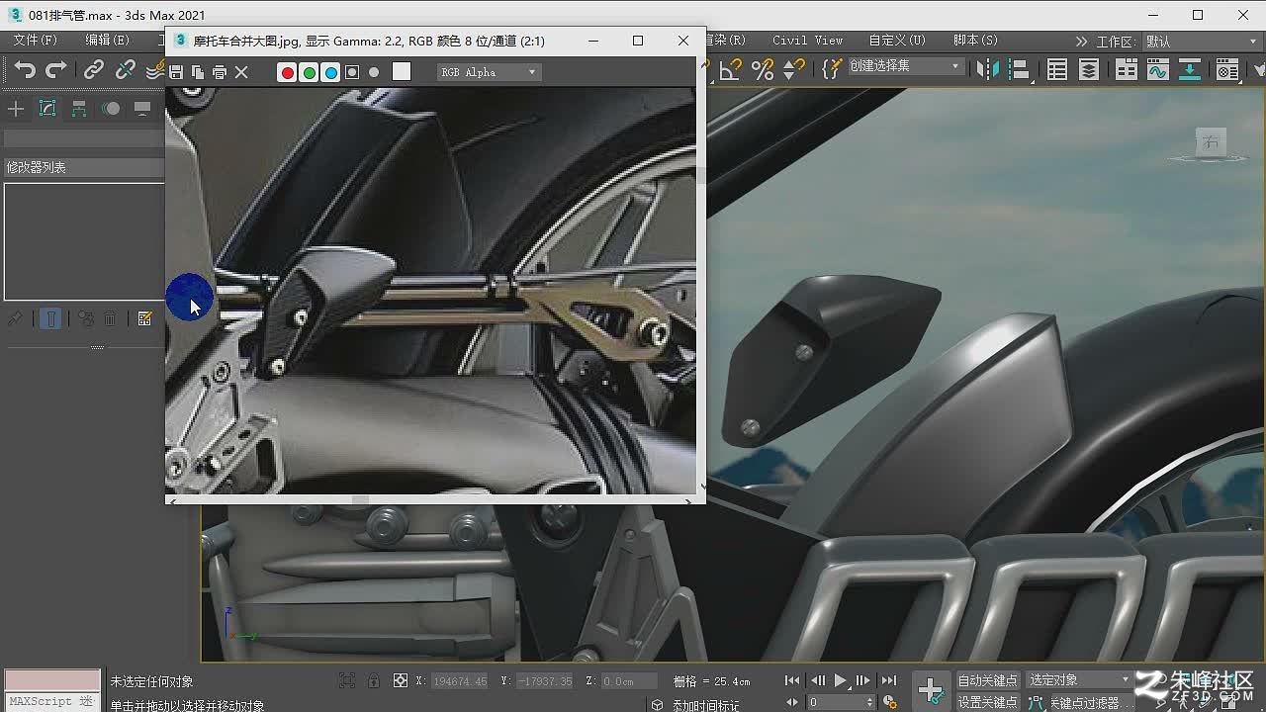The height and width of the screenshot is (712, 1266).
Task: Open the 编辑(E) menu
Action: [x=107, y=41]
